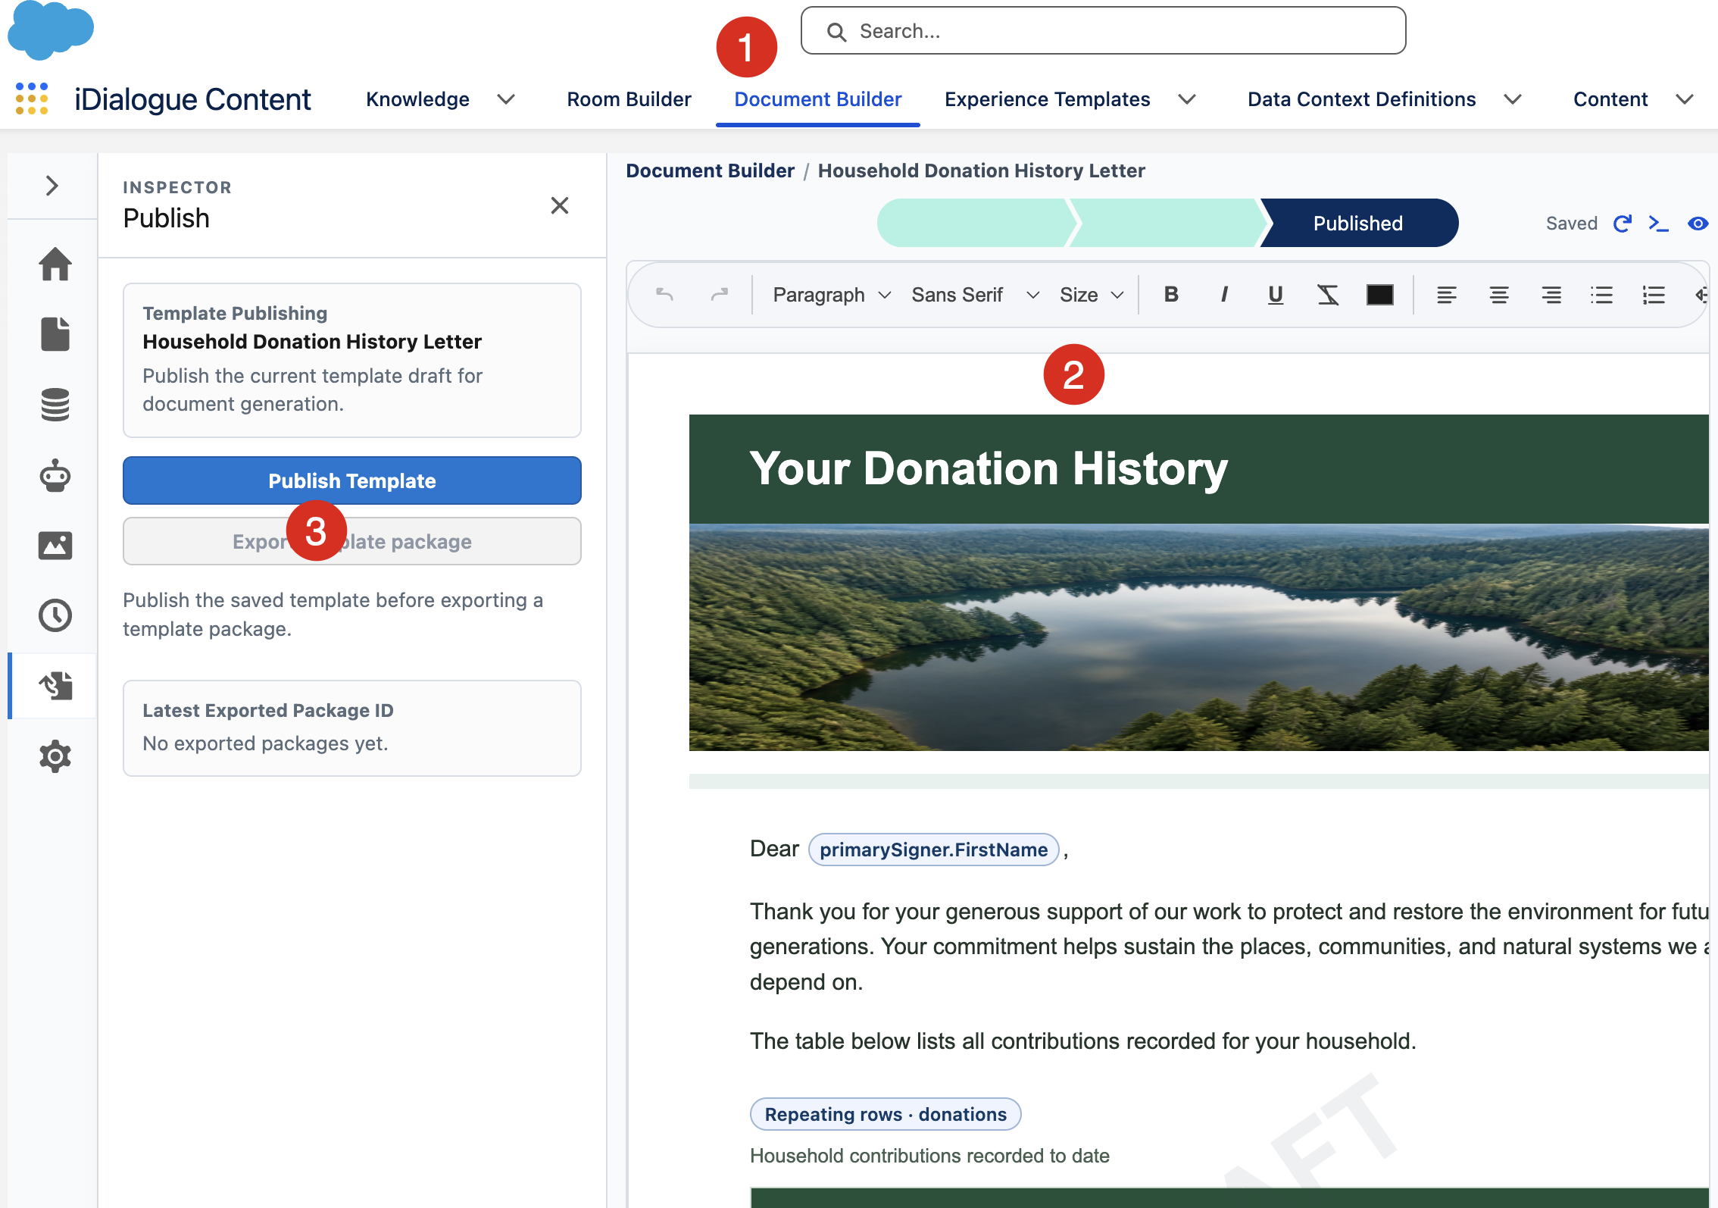Toggle underline formatting
Viewport: 1718px width, 1208px height.
(1276, 295)
